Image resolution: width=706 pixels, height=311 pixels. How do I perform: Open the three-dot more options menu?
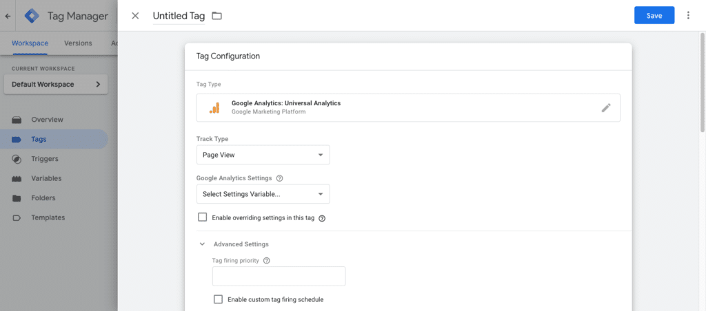pyautogui.click(x=688, y=15)
